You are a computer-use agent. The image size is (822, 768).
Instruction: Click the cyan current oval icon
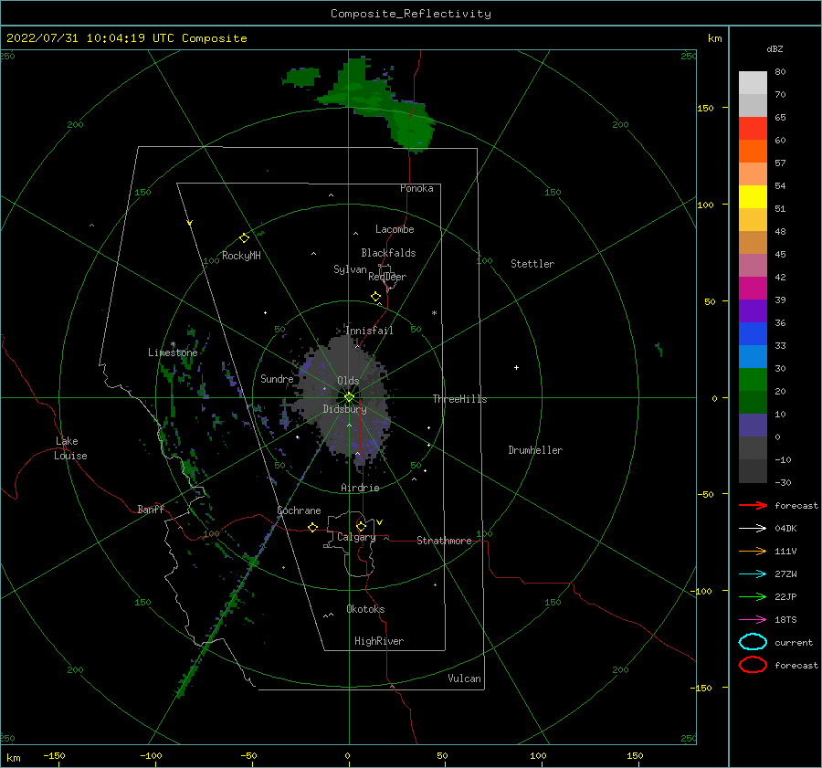(753, 642)
